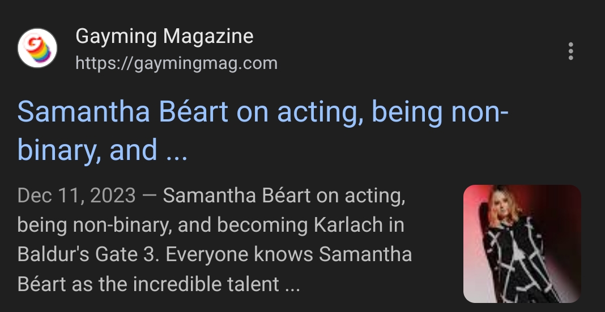The height and width of the screenshot is (312, 605).
Task: Open the Samantha Béart article title link
Action: (263, 112)
